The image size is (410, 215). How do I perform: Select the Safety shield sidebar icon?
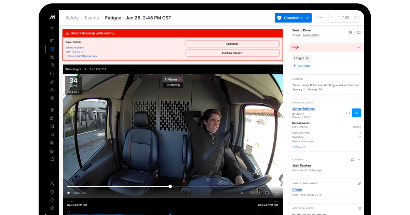coord(52,49)
